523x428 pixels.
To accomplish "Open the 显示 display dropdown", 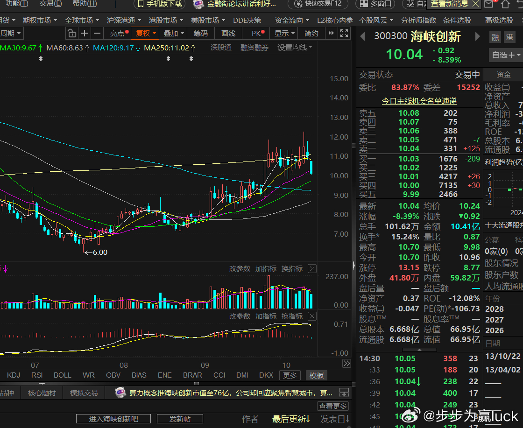I will pos(284,33).
